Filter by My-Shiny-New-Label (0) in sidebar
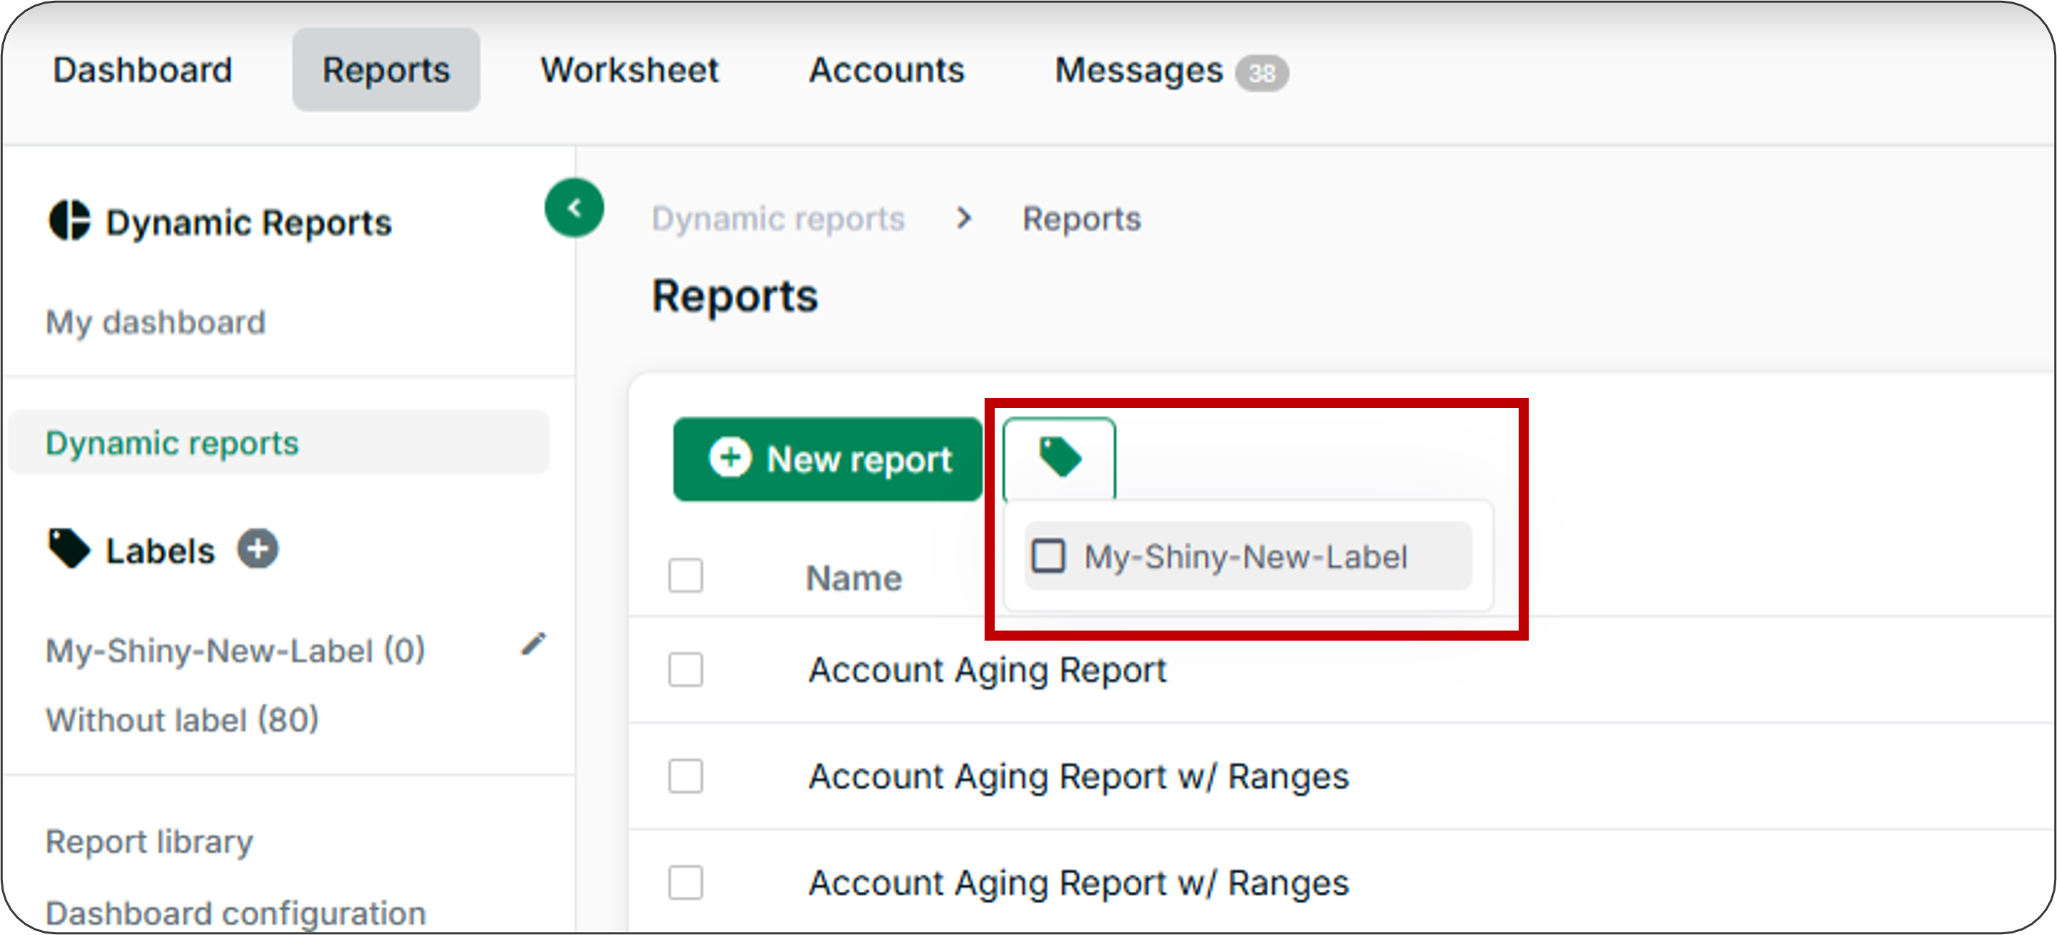The height and width of the screenshot is (935, 2057). click(x=235, y=651)
